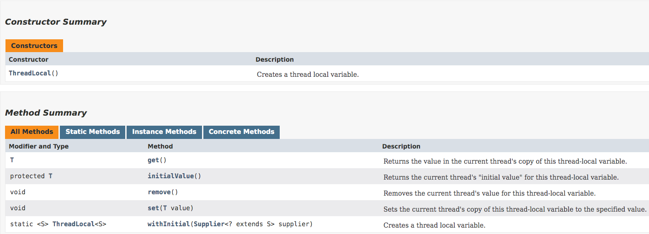Open the ThreadLocal() constructor link
Screen dimensions: 649x234
(30, 73)
